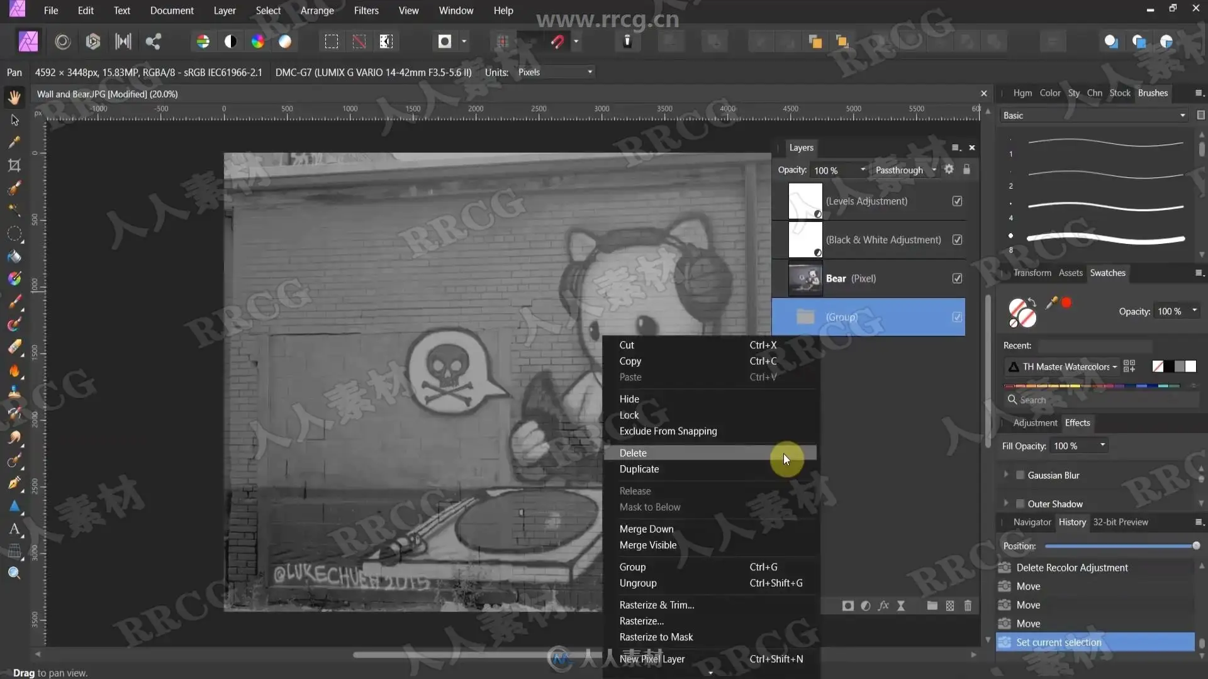Image resolution: width=1208 pixels, height=679 pixels.
Task: Click Select All marquee toolbar icon
Action: tap(331, 41)
